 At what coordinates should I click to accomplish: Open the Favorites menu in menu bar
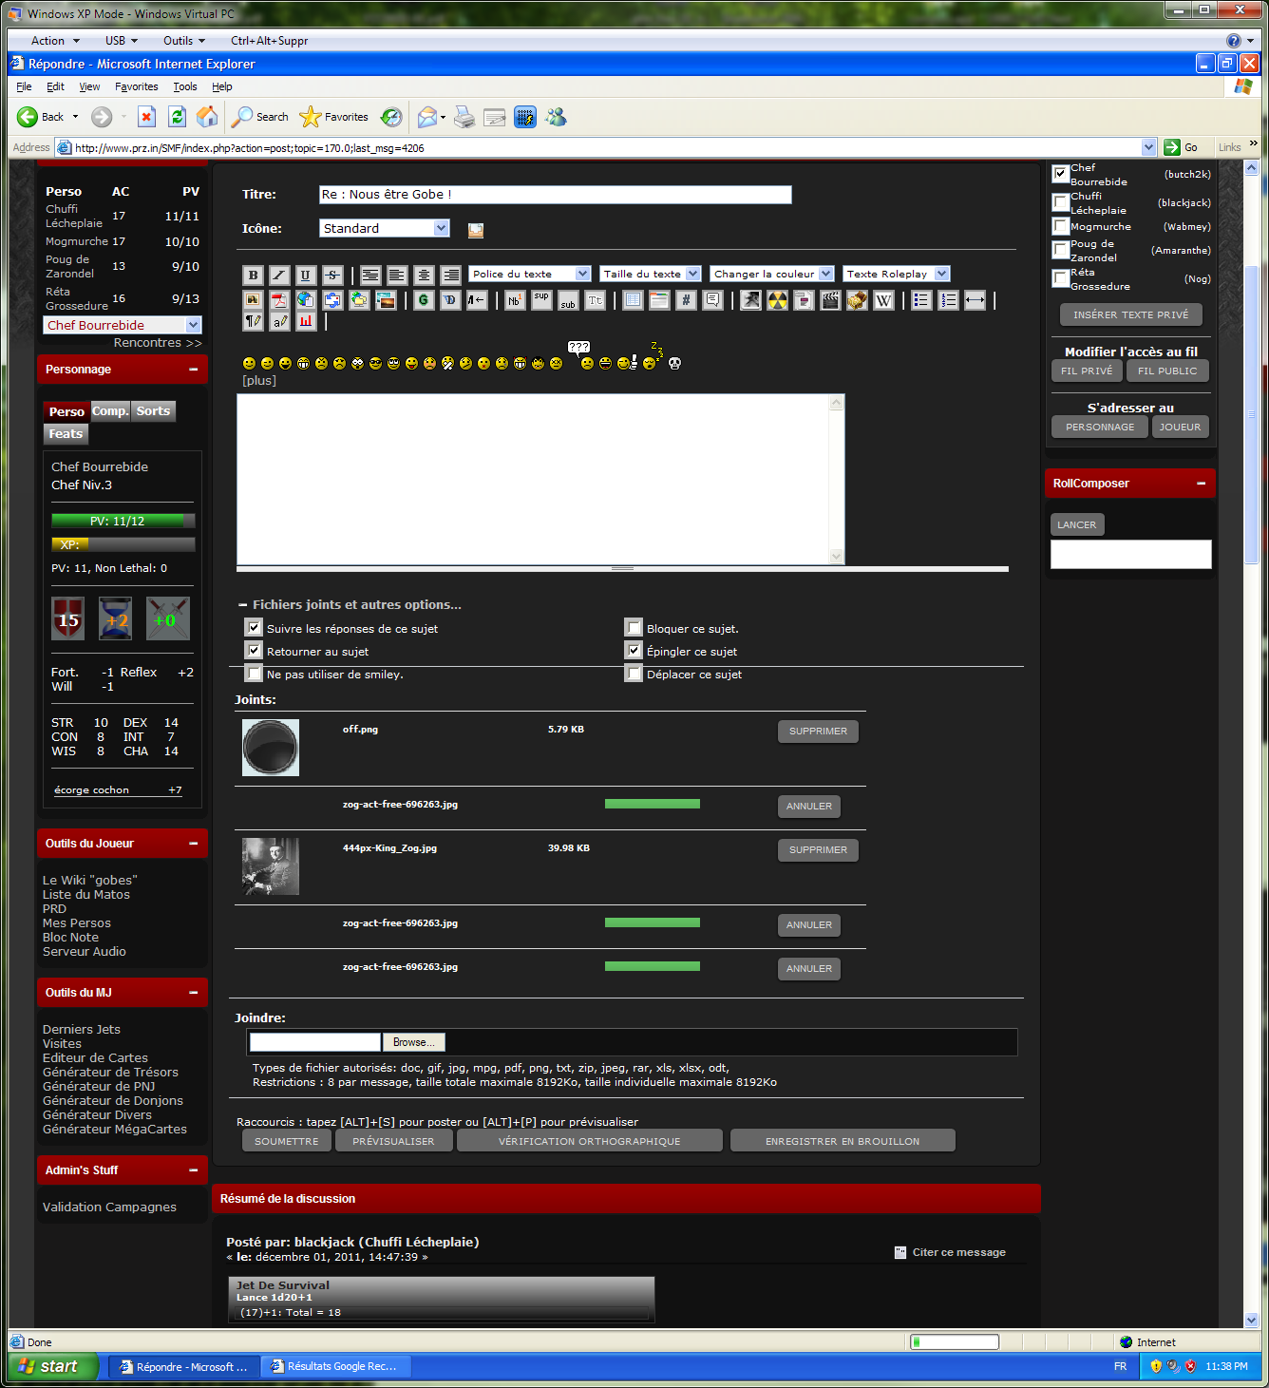pos(137,86)
